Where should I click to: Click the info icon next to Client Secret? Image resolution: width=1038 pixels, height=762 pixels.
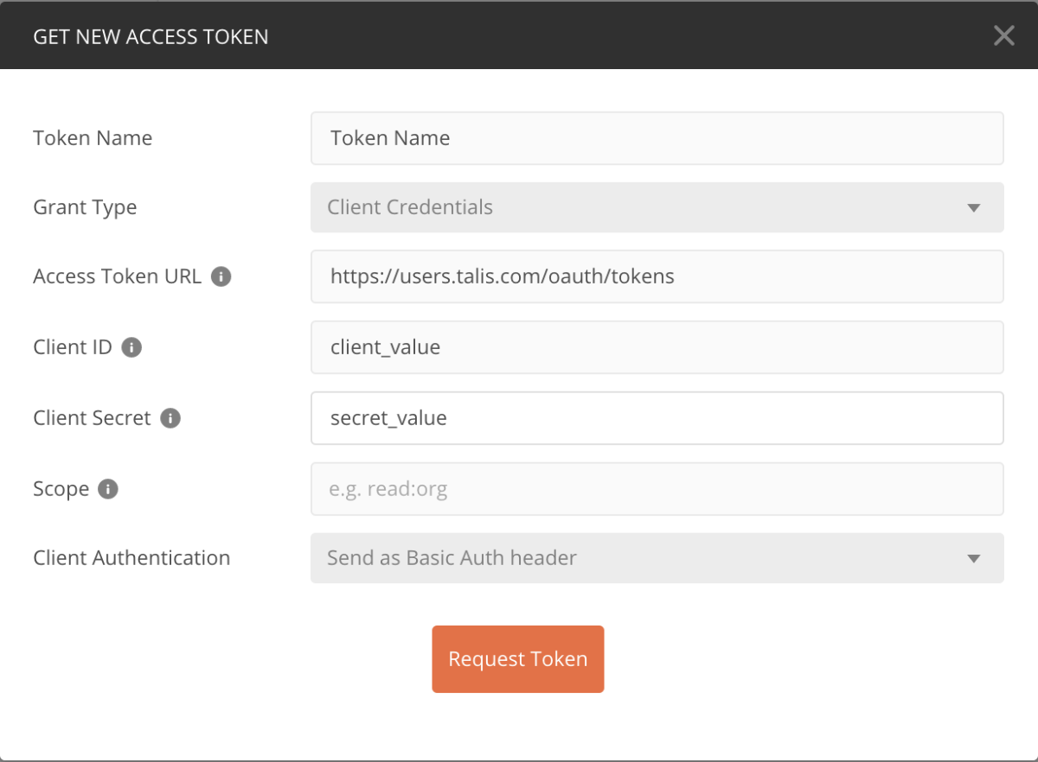pos(170,419)
